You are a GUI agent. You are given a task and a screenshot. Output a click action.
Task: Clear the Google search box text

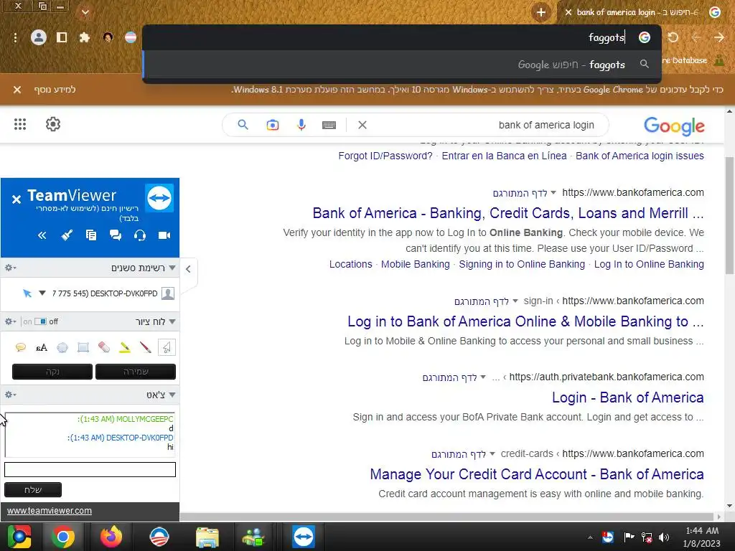point(362,125)
